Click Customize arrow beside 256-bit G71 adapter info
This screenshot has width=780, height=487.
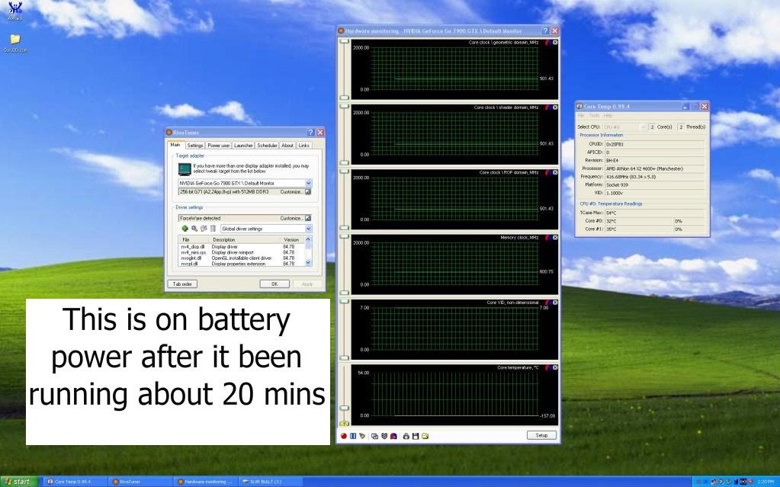[308, 191]
